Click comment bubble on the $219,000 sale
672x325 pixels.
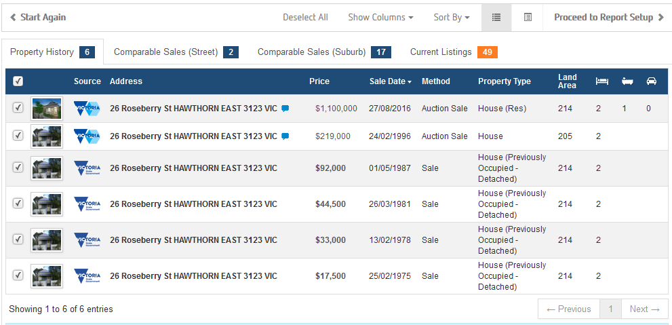point(285,136)
